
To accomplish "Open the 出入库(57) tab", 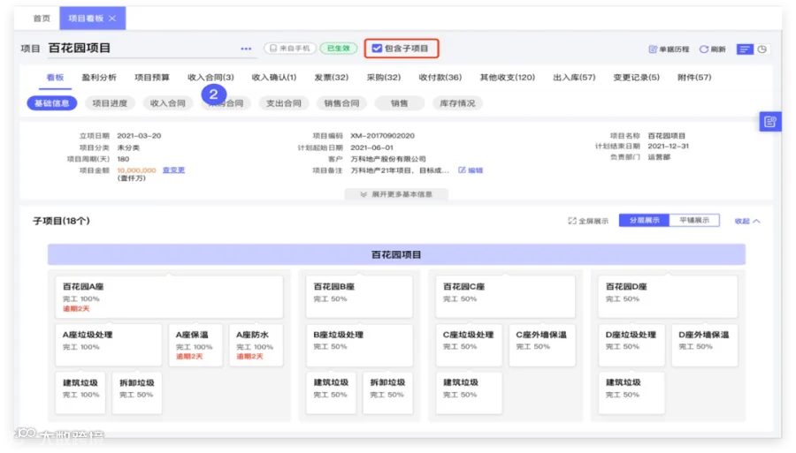I will (x=574, y=78).
